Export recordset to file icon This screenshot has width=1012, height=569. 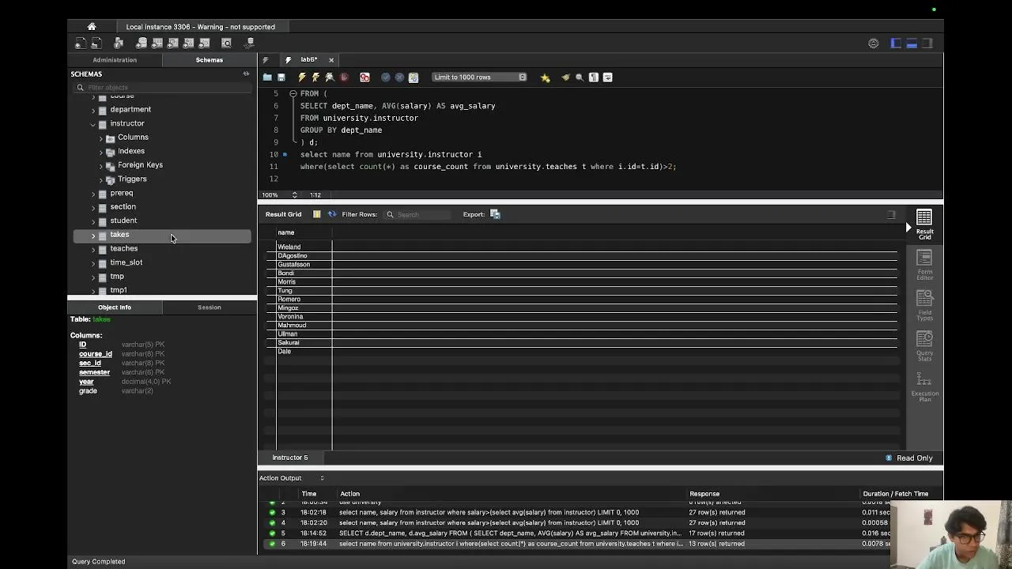tap(495, 214)
